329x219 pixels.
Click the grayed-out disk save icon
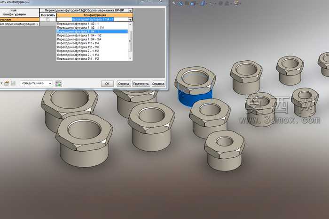[x=13, y=83]
